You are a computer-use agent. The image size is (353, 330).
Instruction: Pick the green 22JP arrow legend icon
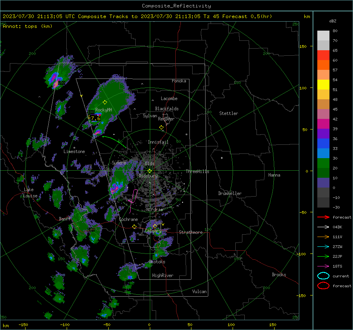[323, 256]
